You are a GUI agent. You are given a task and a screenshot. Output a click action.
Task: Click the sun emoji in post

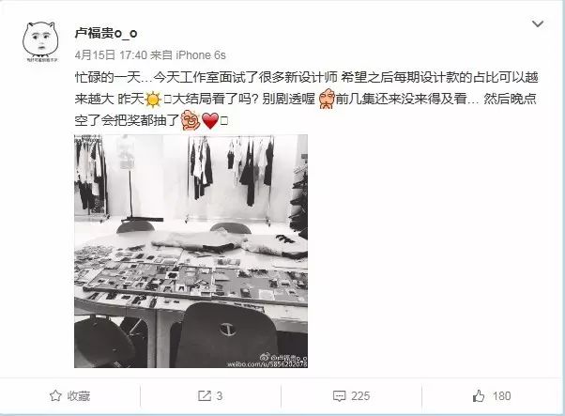(x=153, y=100)
